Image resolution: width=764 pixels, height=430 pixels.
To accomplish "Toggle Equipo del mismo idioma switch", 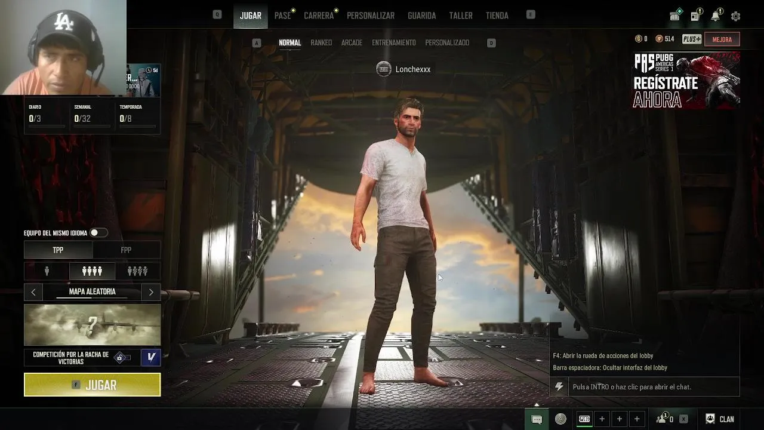I will point(98,233).
